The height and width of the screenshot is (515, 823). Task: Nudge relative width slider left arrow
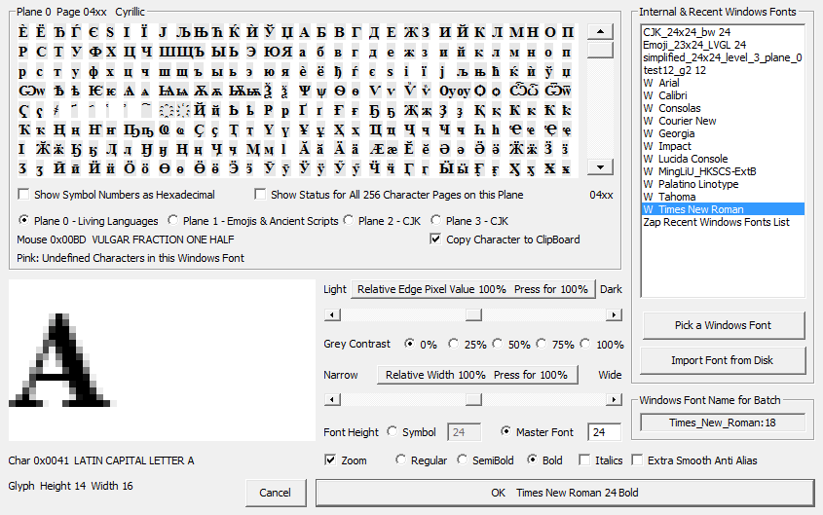click(332, 399)
